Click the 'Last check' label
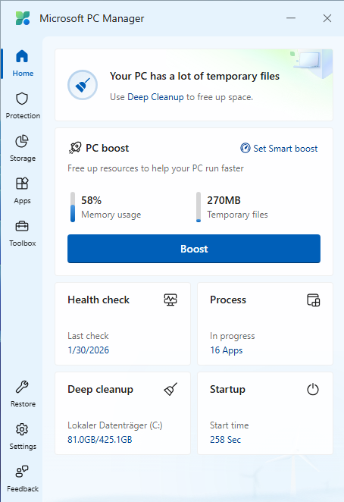Viewport: 344px width, 502px height. (88, 336)
